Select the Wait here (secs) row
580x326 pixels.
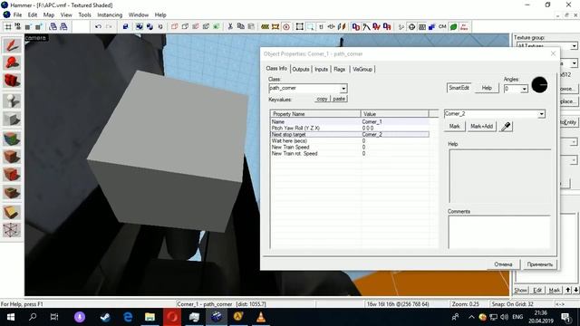350,141
